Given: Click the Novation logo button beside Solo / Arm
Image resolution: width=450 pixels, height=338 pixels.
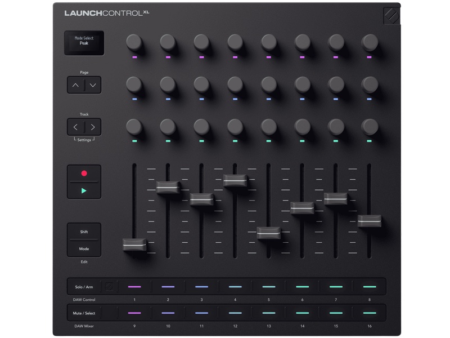Looking at the screenshot, I should point(109,287).
